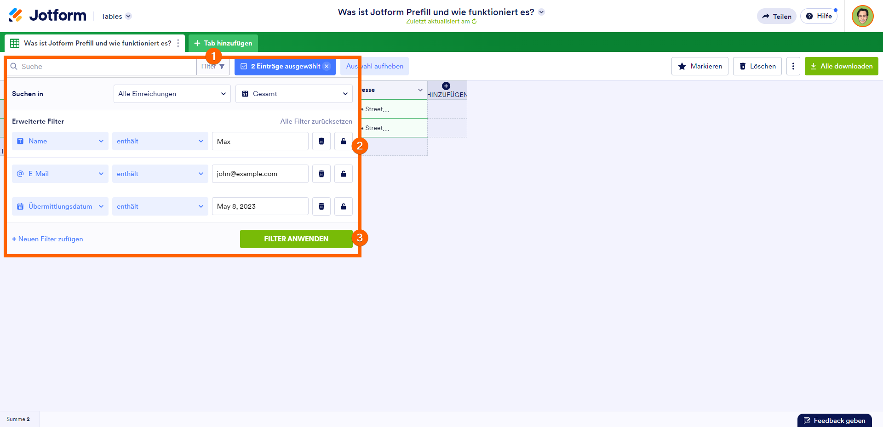Click the Markieren star button
This screenshot has height=427, width=883.
[700, 66]
